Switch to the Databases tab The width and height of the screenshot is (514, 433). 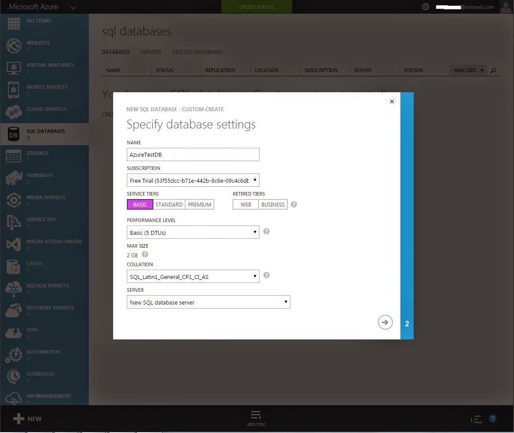(x=116, y=52)
